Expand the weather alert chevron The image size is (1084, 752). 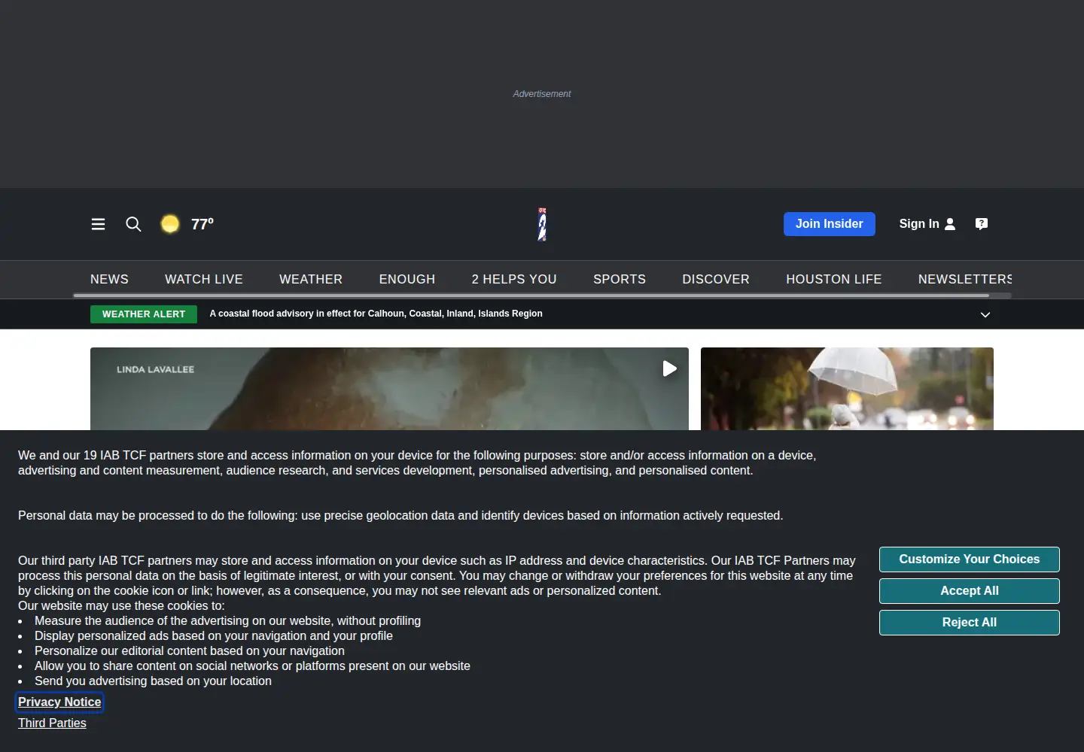coord(985,314)
